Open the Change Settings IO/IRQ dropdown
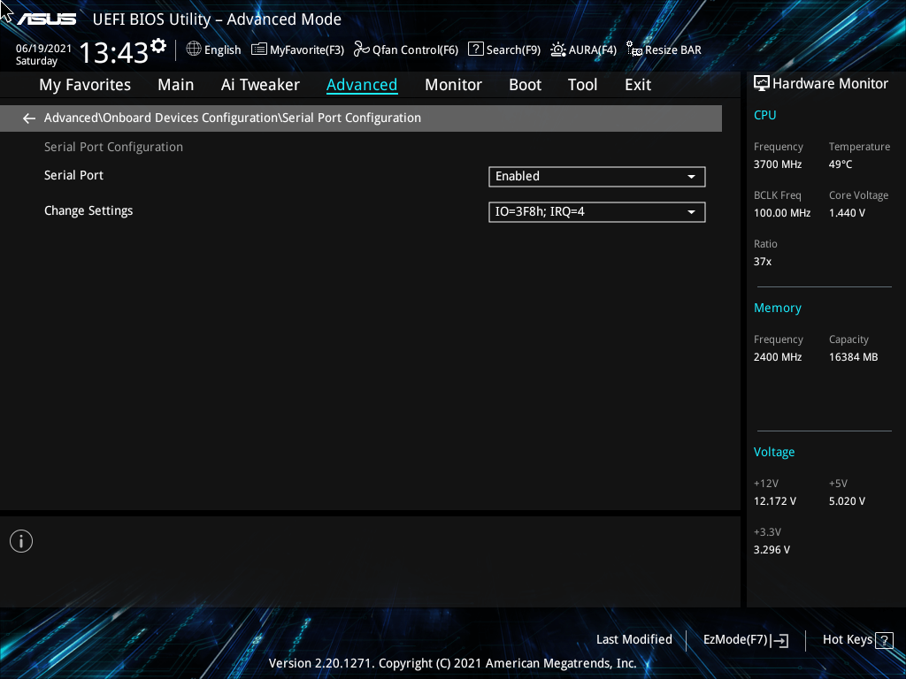Screen dimensions: 906x679 tap(596, 211)
